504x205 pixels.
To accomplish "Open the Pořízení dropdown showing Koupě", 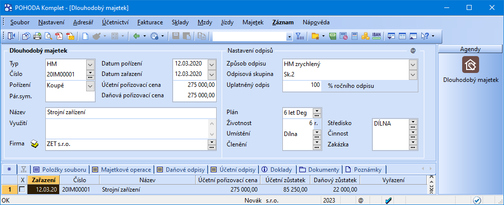I will [x=91, y=85].
